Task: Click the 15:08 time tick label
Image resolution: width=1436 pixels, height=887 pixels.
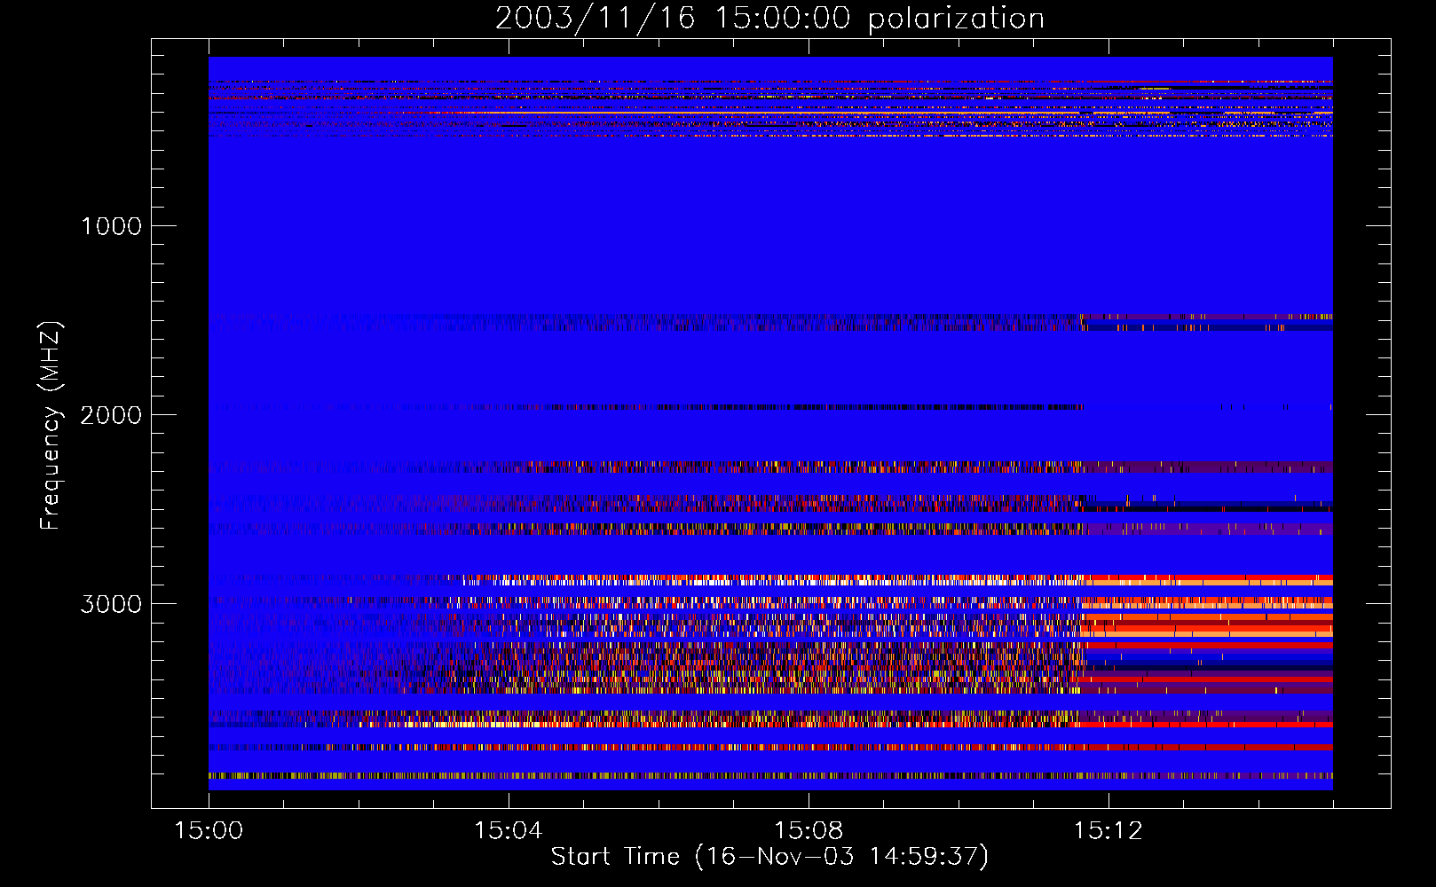Action: 808,831
